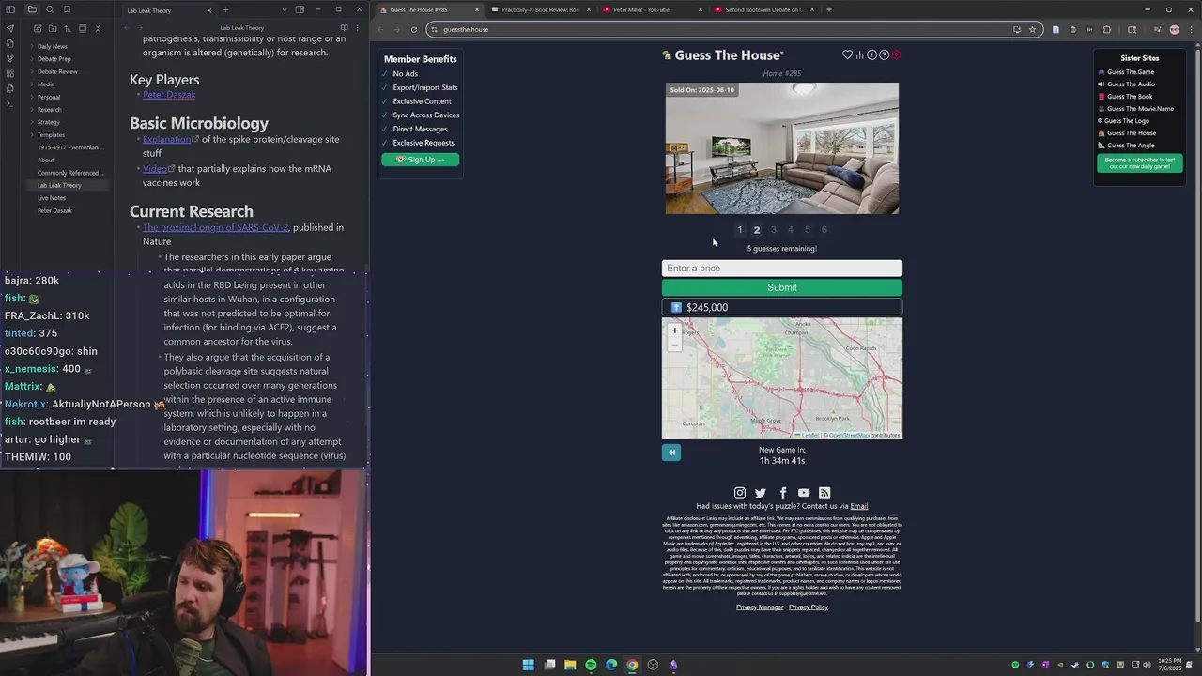Viewport: 1202px width, 676px height.
Task: Go back with the rewind button below map
Action: [671, 453]
